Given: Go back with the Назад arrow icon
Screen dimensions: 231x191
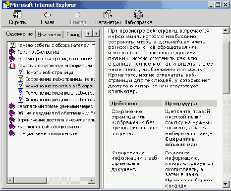Looking at the screenshot, I should coord(48,15).
